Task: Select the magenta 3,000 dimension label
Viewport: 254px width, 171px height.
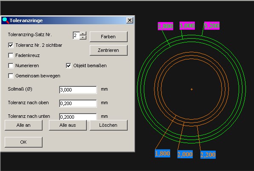Action: pyautogui.click(x=187, y=26)
